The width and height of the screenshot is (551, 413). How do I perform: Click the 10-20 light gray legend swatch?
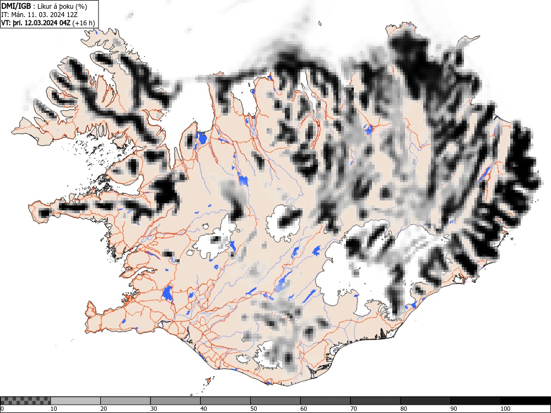pos(75,401)
